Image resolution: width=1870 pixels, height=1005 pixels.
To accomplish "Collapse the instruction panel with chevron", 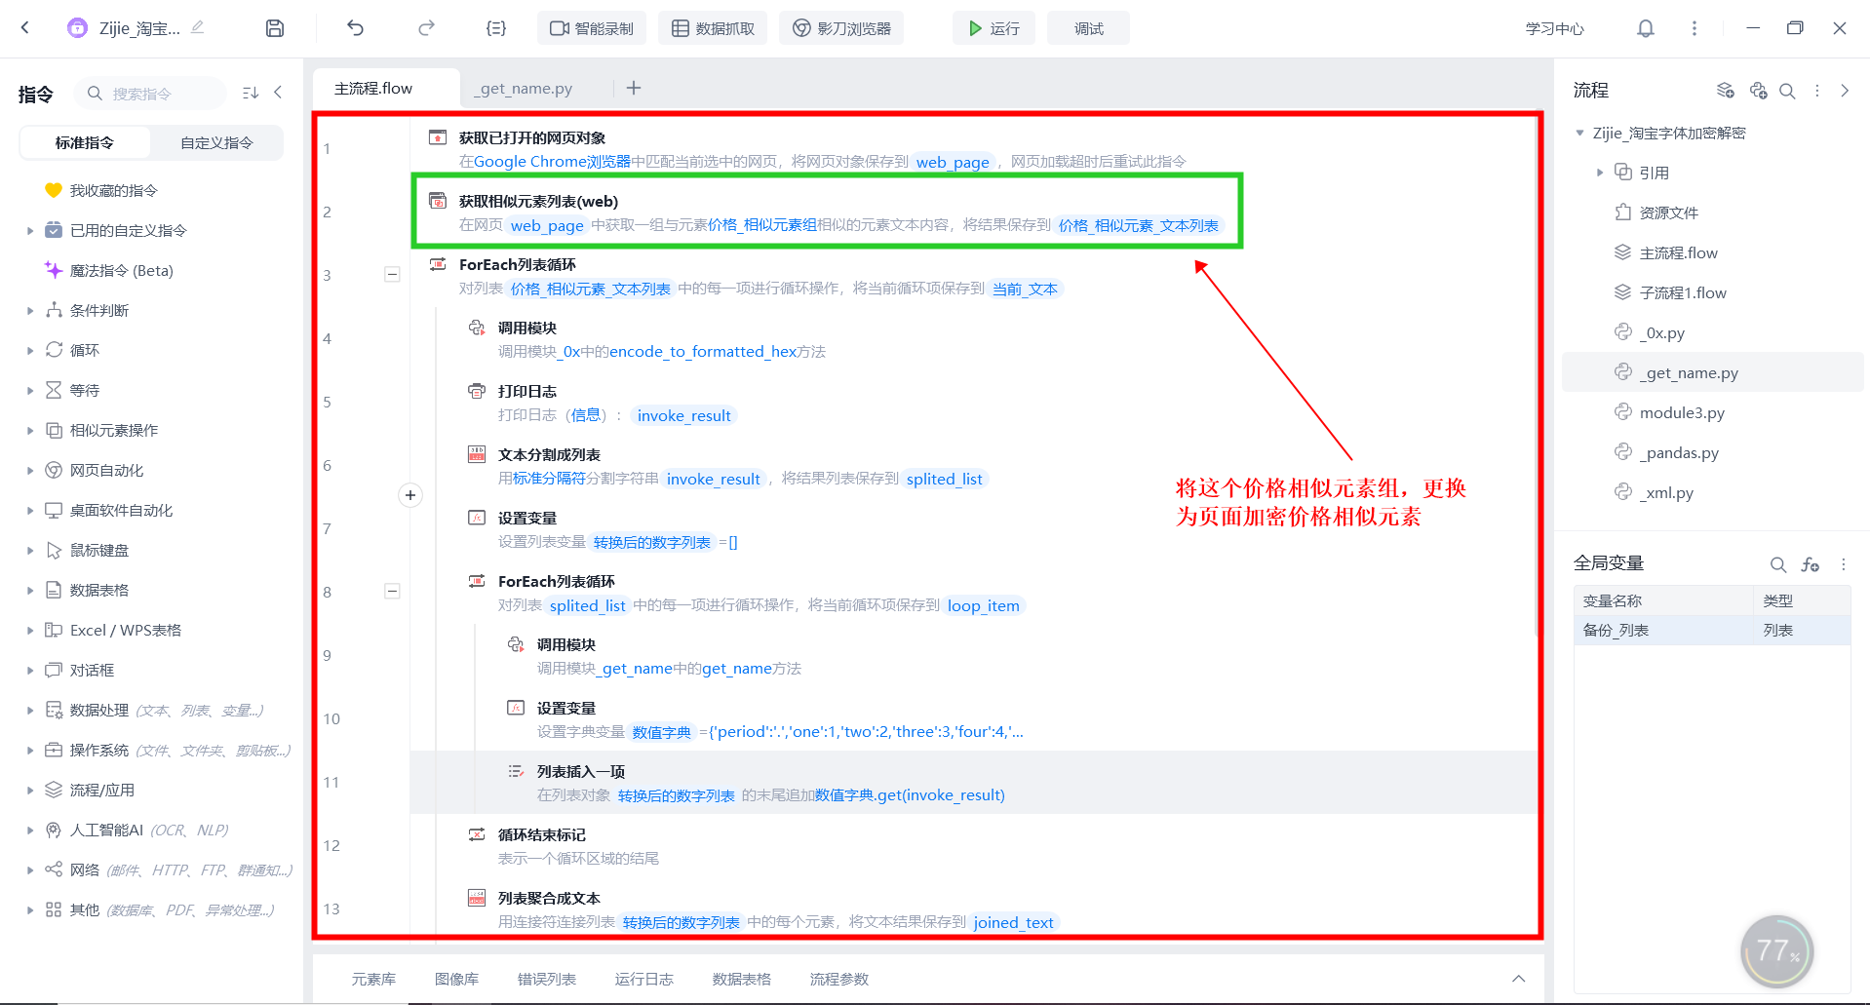I will (x=279, y=93).
